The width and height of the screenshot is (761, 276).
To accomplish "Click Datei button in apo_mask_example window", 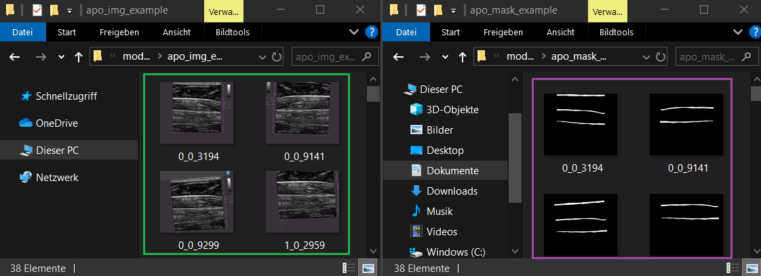I will [x=406, y=32].
